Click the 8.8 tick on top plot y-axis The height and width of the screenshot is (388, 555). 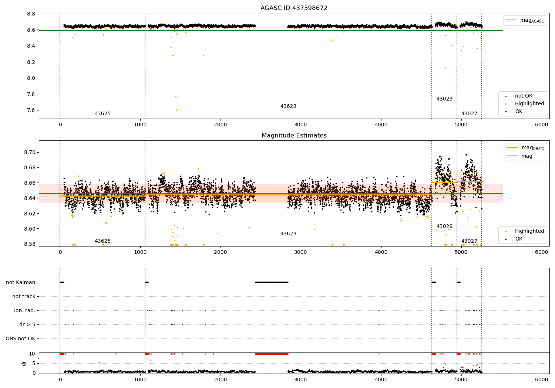point(31,14)
